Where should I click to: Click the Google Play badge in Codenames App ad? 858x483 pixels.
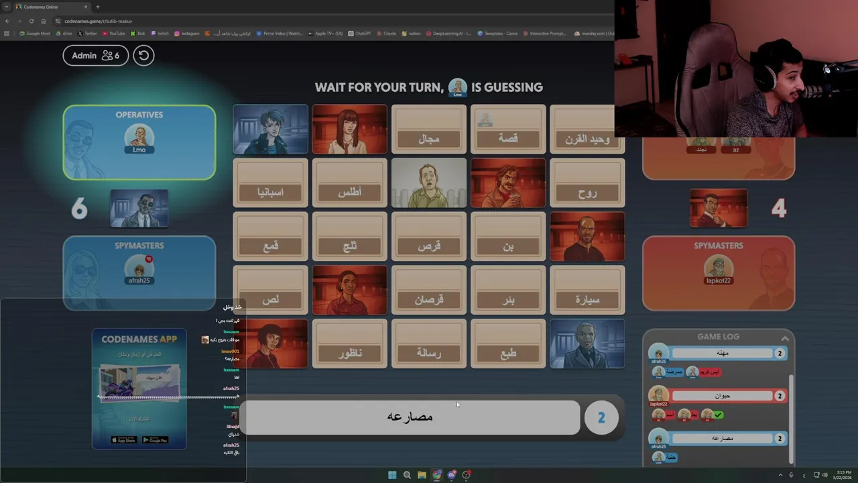coord(156,440)
